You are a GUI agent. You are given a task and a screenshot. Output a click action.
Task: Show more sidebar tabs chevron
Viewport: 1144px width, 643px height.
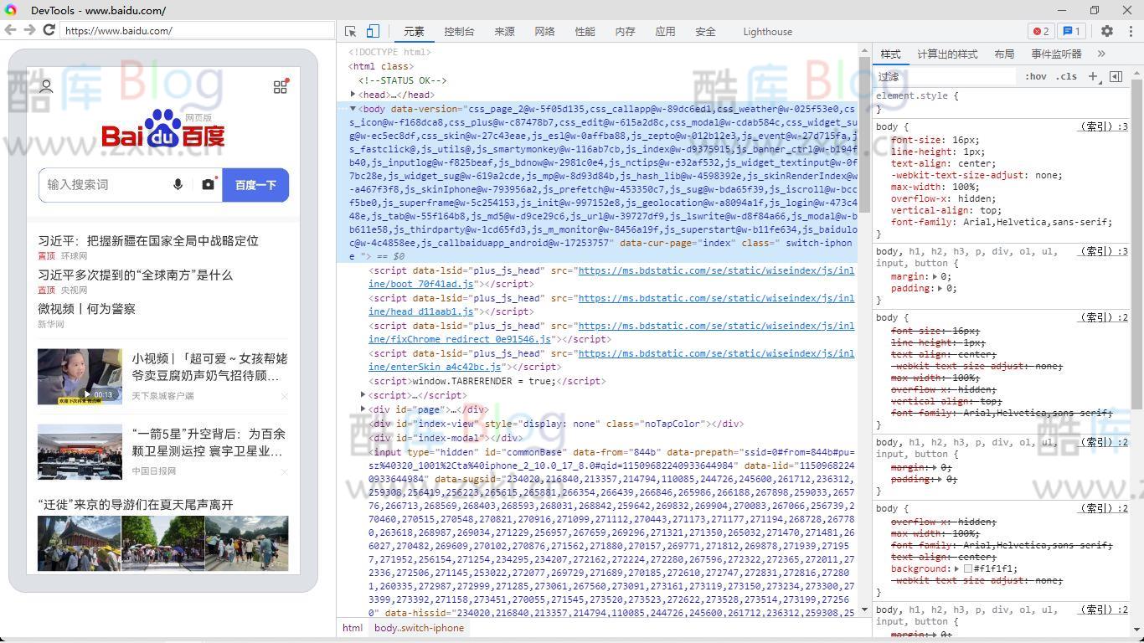1101,54
